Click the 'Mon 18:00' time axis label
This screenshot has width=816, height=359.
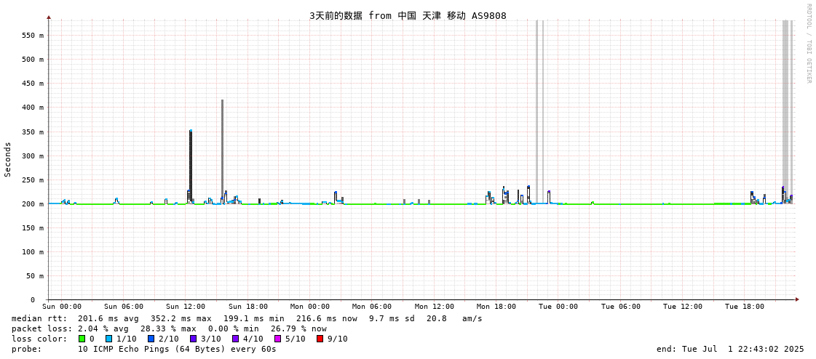point(496,307)
